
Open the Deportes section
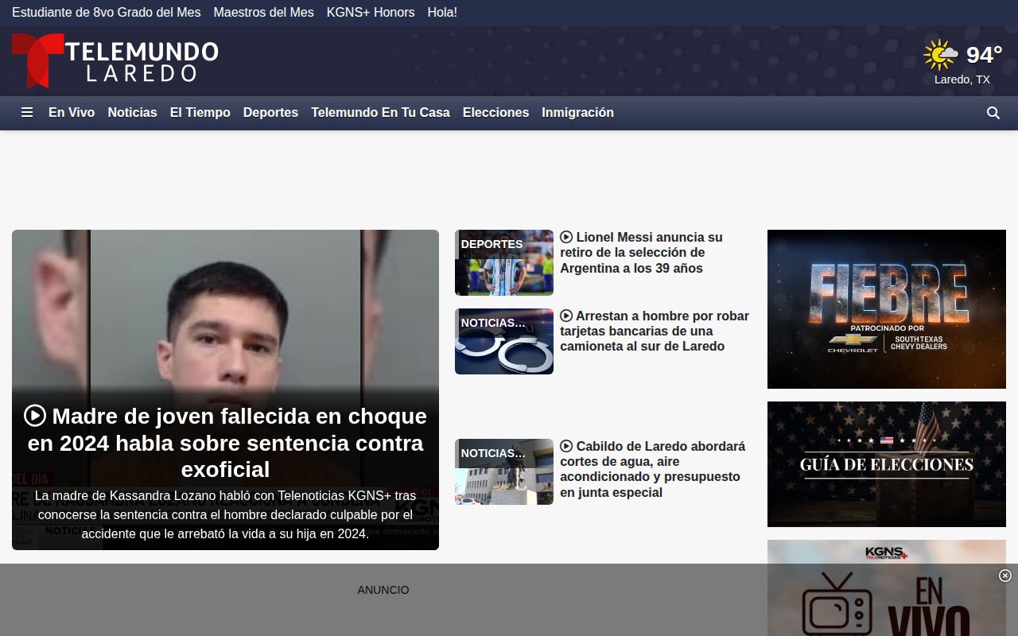[x=270, y=113]
